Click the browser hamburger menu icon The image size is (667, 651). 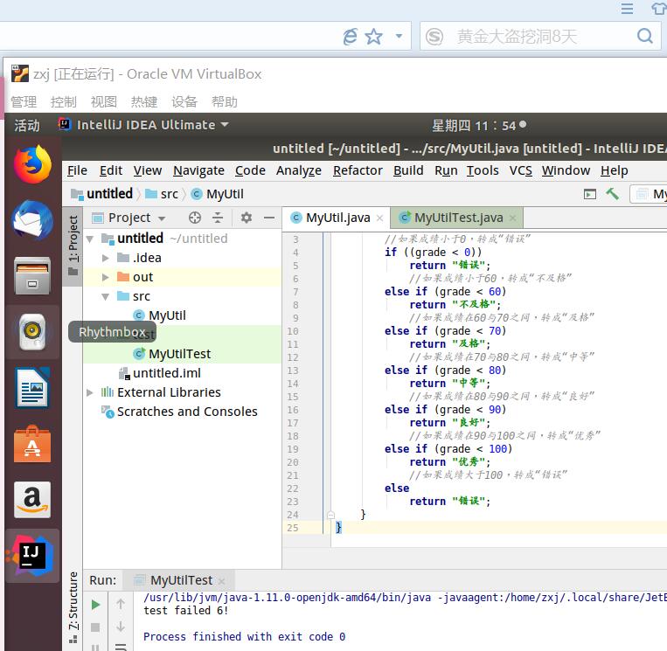(627, 9)
